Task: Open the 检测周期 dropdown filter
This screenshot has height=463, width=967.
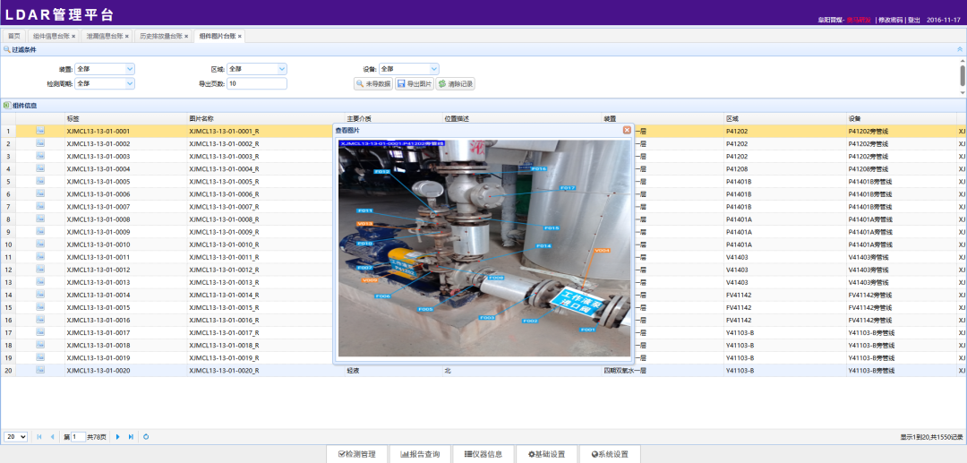Action: pyautogui.click(x=130, y=83)
